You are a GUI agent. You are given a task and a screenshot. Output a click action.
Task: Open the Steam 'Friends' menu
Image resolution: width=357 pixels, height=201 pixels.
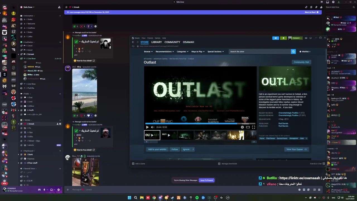(x=150, y=38)
